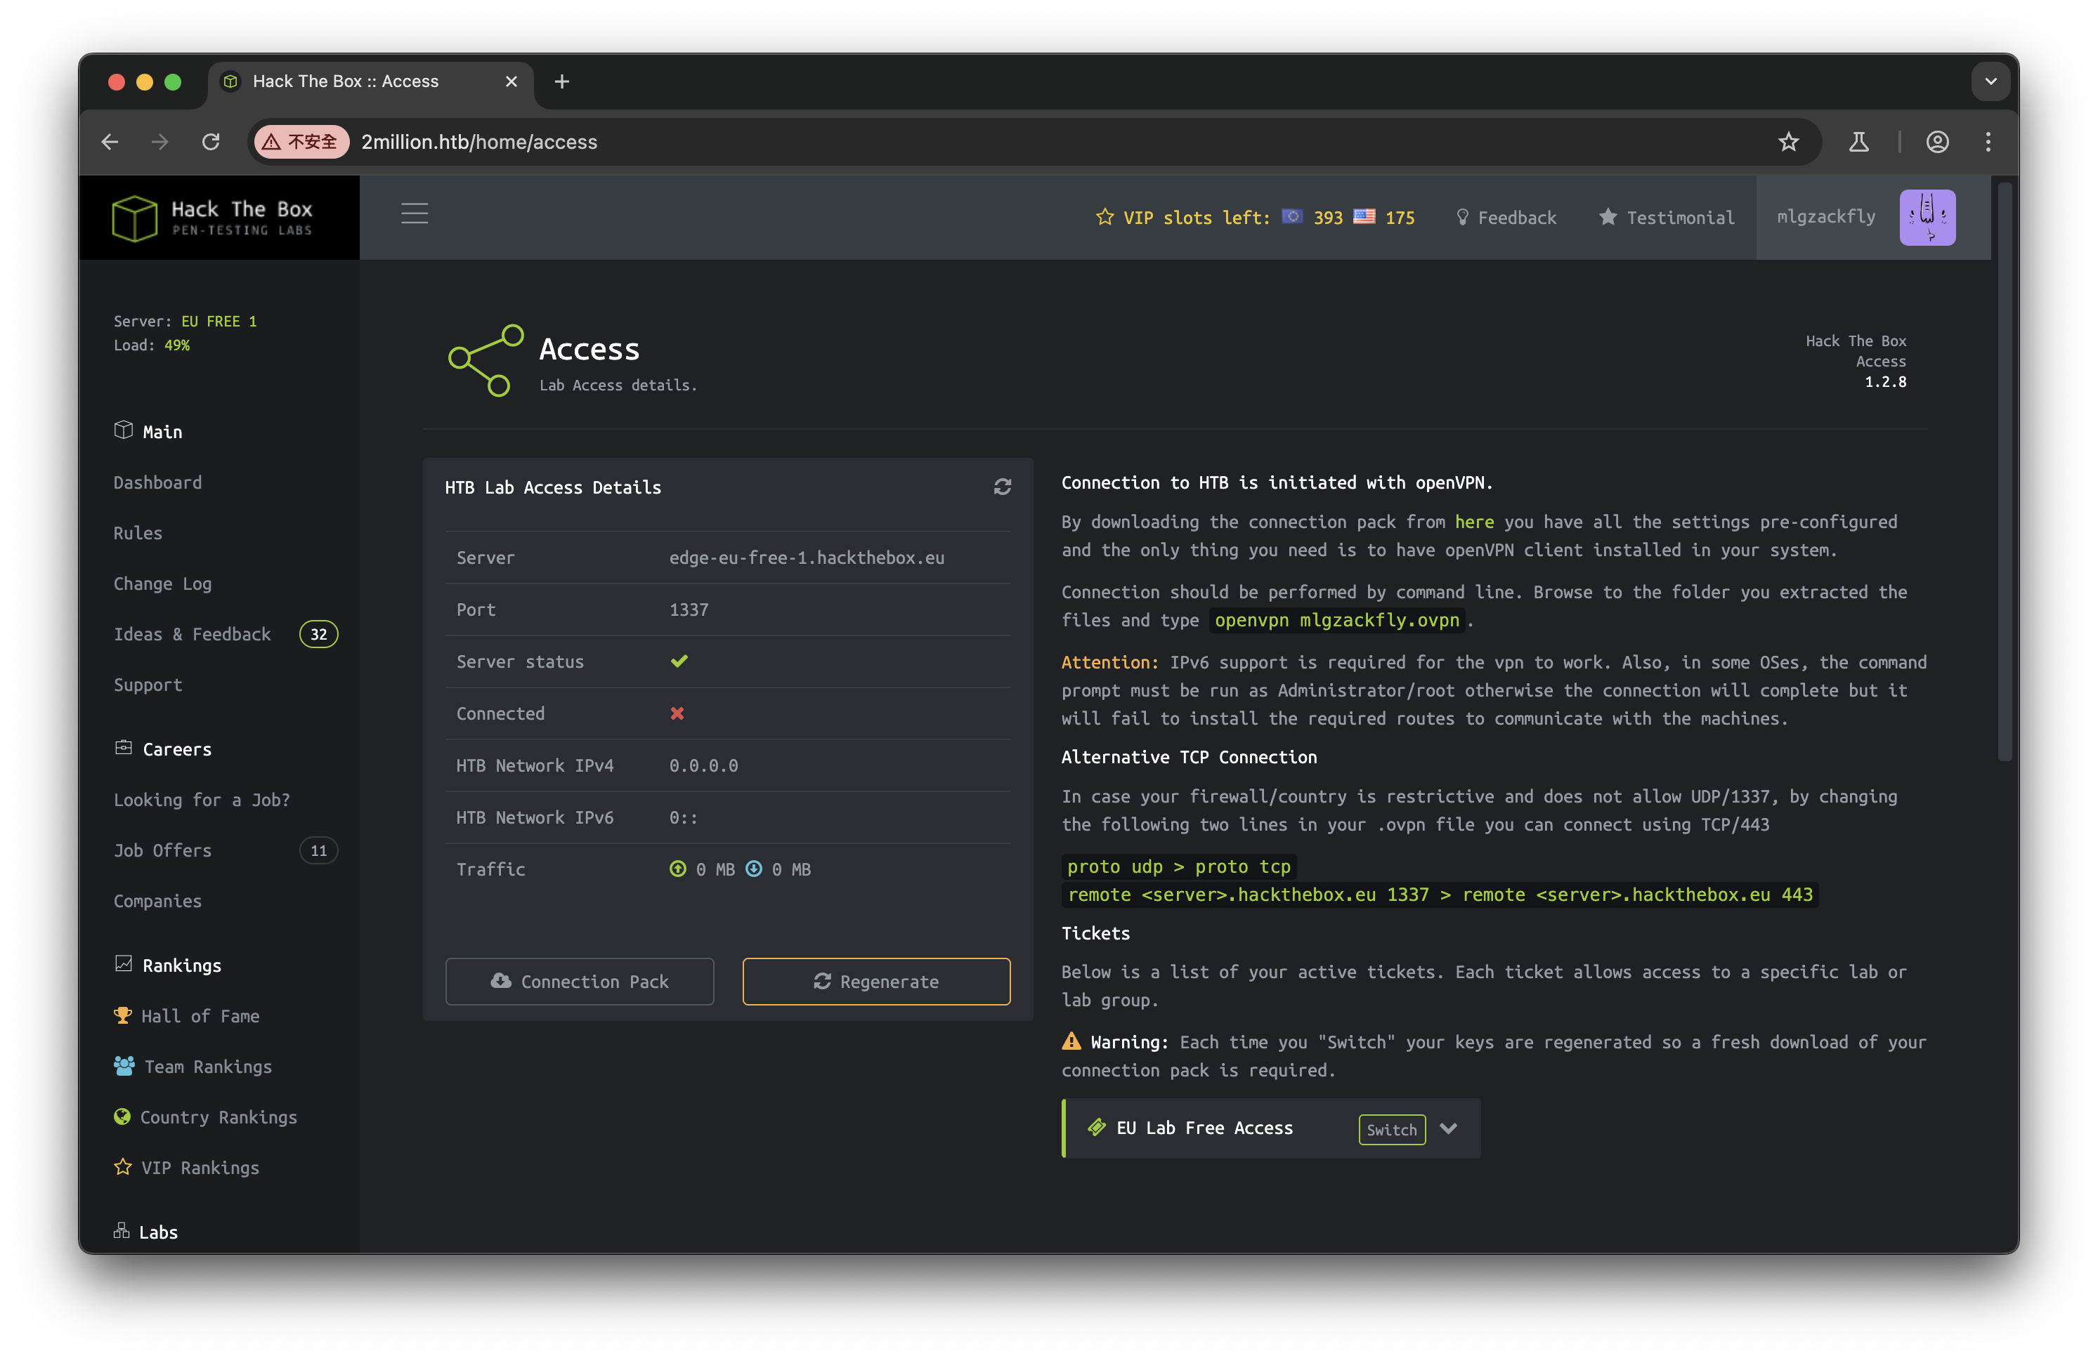Screen dimensions: 2098x1358
Task: Click the hamburger sidebar toggle icon
Action: pos(415,213)
